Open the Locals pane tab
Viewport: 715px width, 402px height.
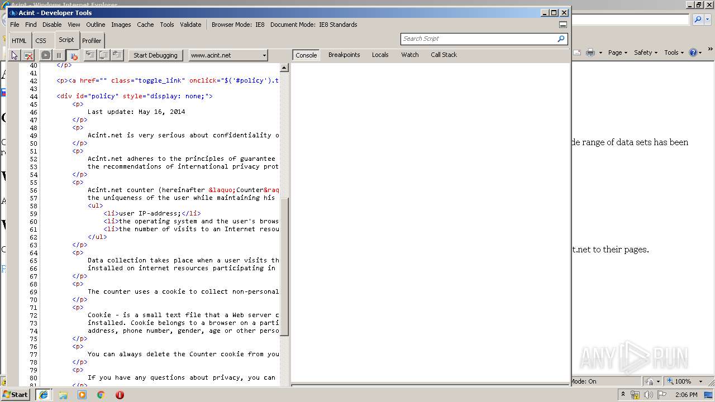click(380, 55)
